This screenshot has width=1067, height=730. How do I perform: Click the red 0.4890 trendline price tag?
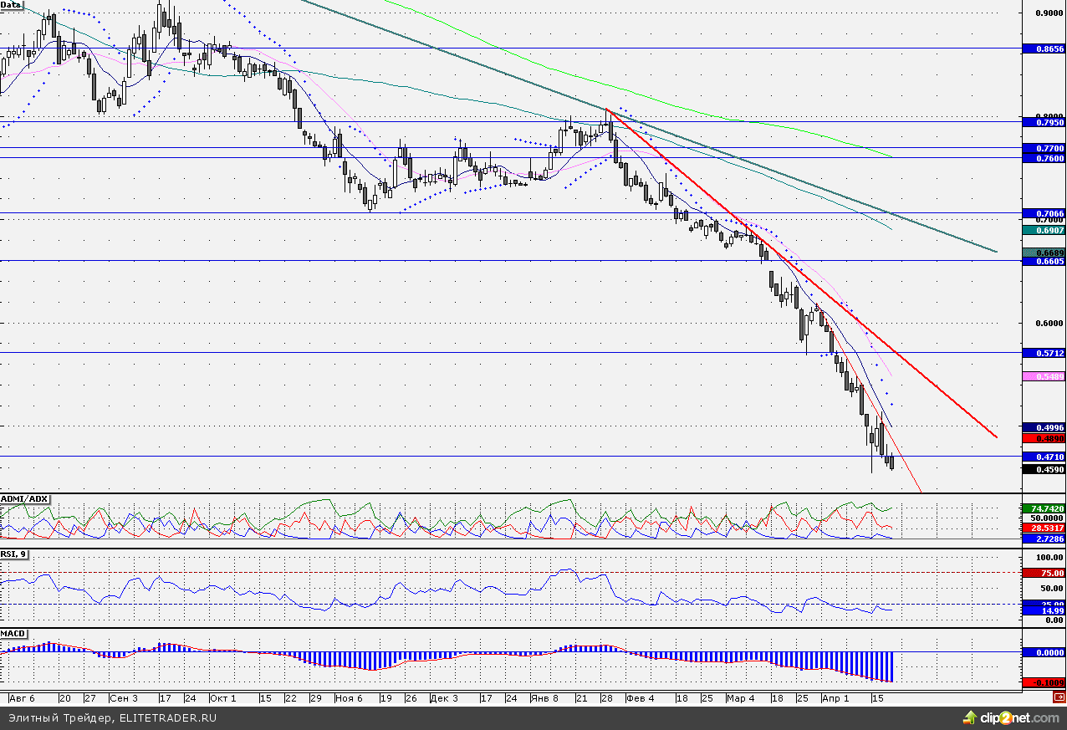1044,438
